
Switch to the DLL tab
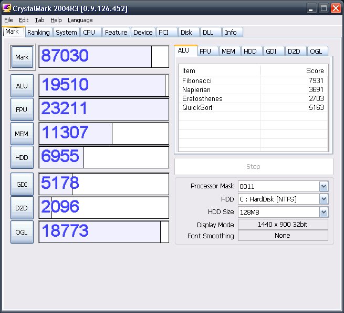pyautogui.click(x=211, y=32)
